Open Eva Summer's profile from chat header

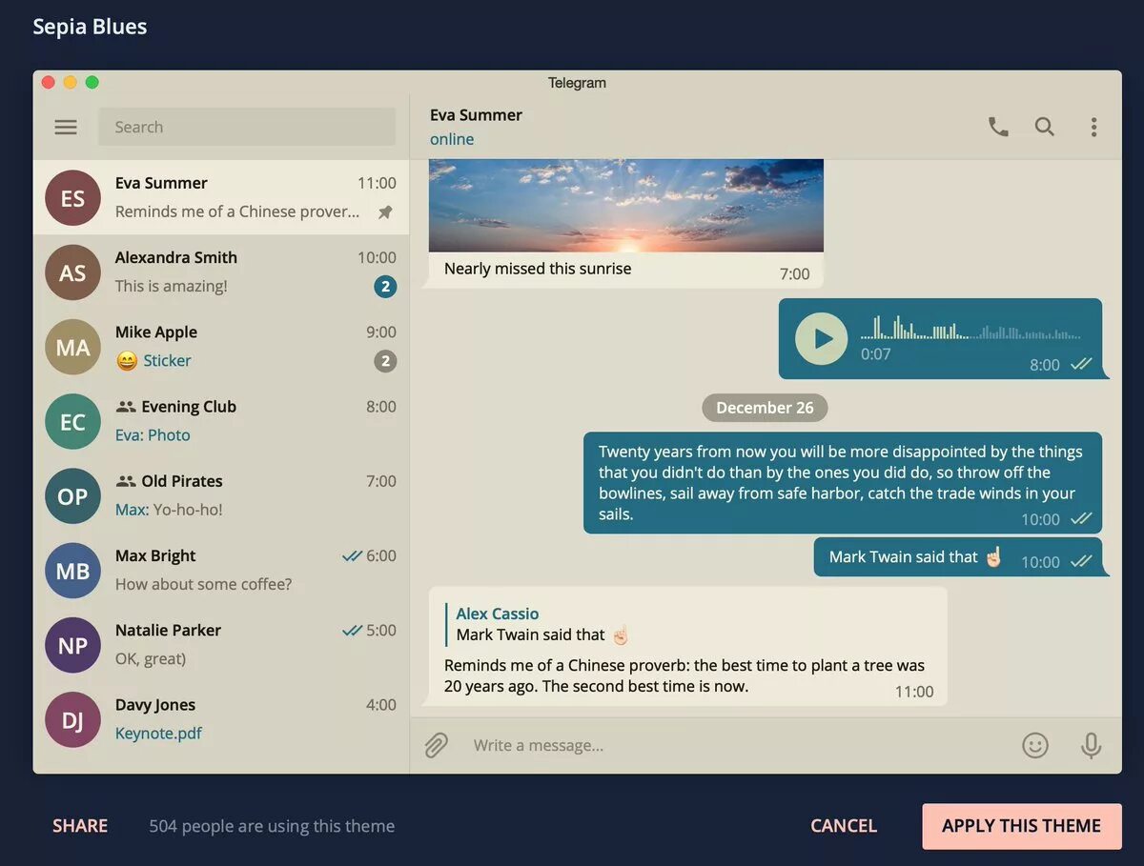pyautogui.click(x=476, y=115)
